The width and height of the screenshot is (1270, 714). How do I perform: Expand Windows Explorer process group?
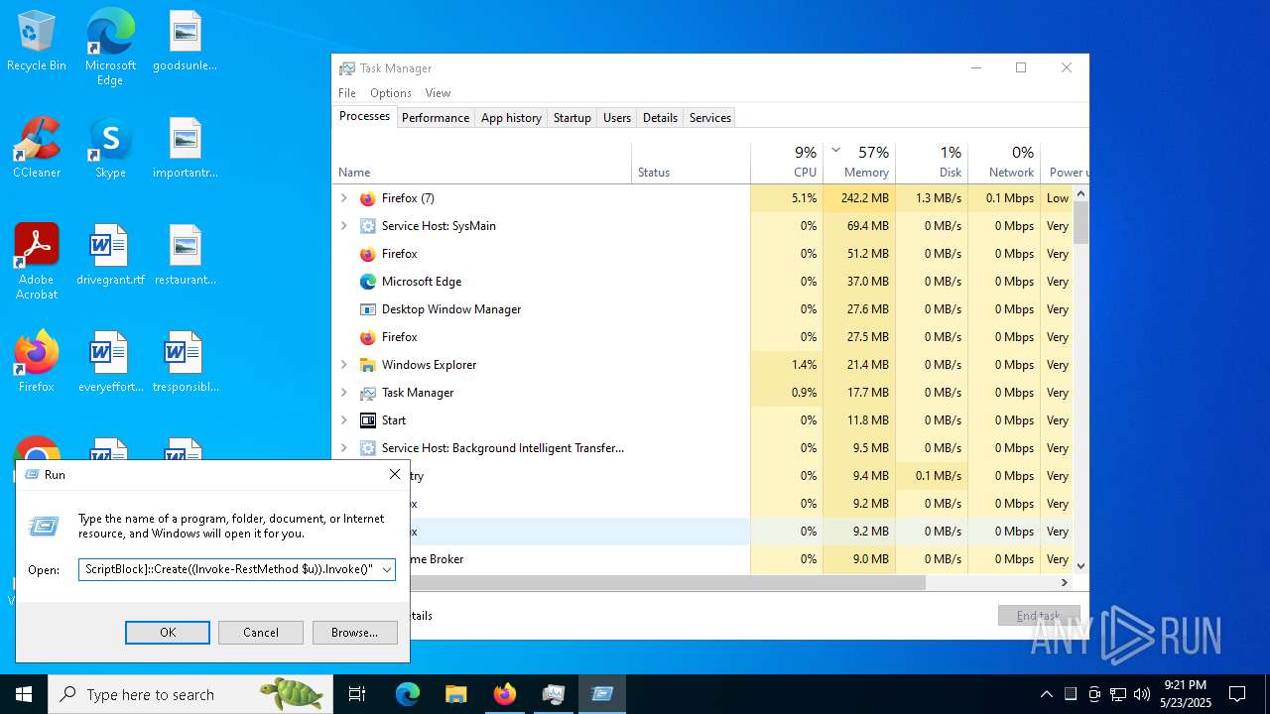tap(344, 365)
